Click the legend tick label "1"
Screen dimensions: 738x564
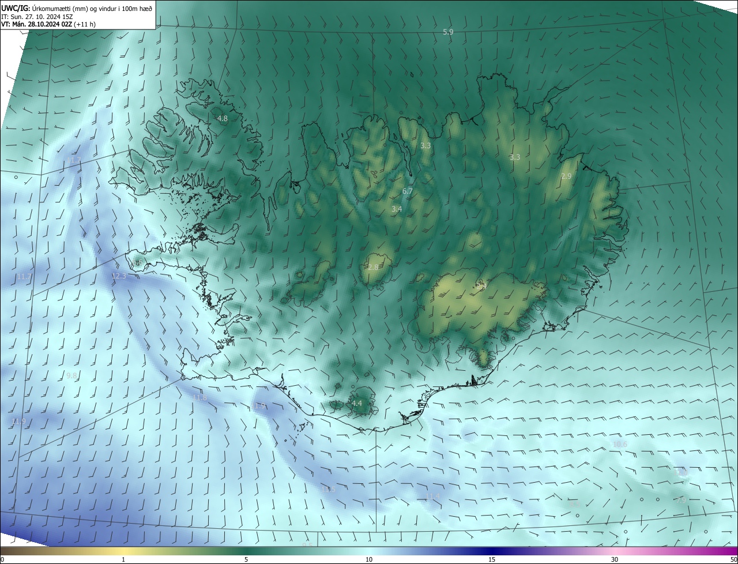click(x=123, y=559)
